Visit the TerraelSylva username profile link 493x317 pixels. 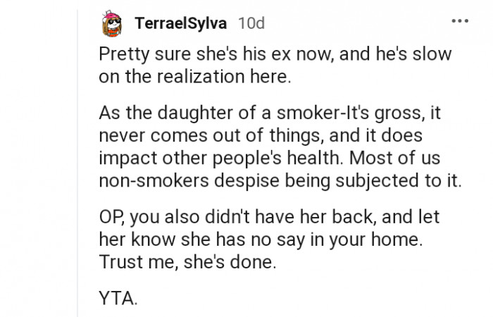pyautogui.click(x=181, y=24)
